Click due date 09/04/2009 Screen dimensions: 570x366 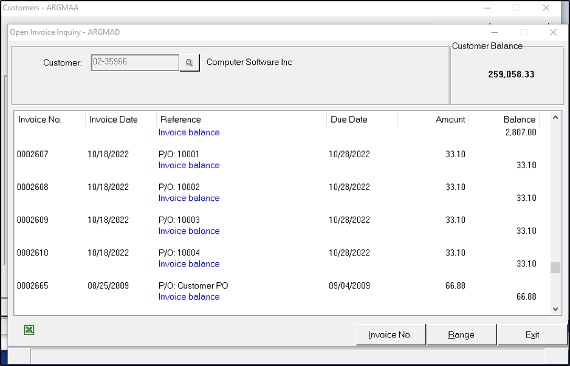(x=349, y=286)
